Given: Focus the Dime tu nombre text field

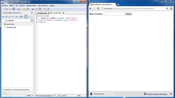Looking at the screenshot, I should pos(114,14).
